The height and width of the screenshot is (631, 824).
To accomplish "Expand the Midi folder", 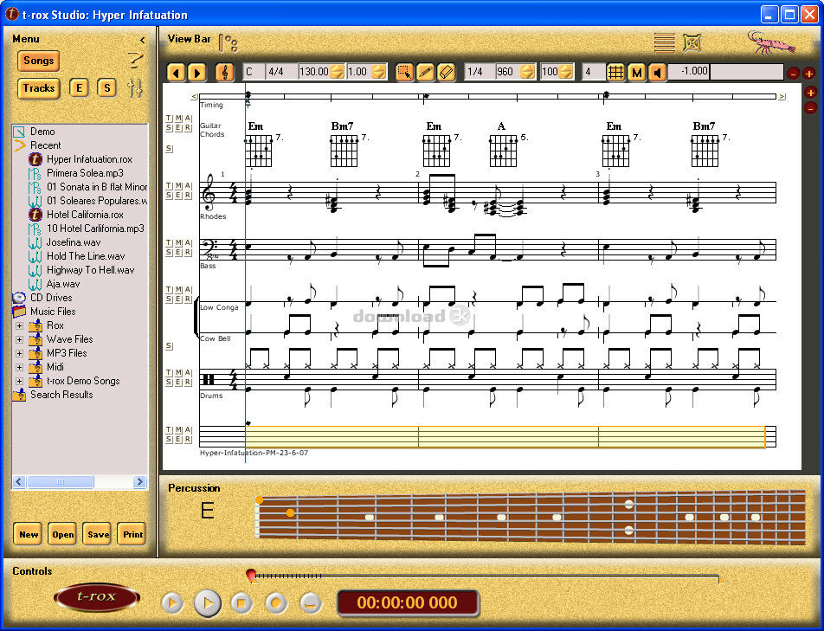I will pos(19,367).
